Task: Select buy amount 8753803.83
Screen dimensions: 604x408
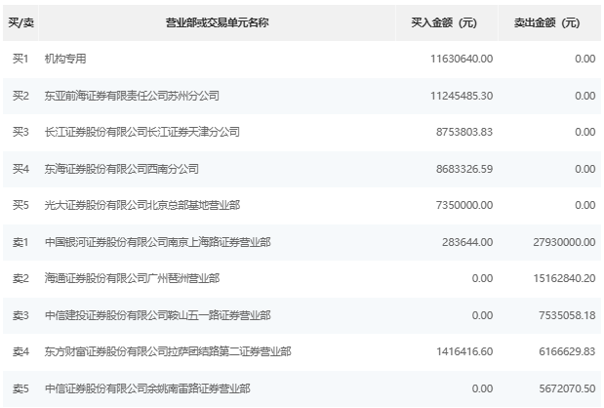Action: click(464, 132)
